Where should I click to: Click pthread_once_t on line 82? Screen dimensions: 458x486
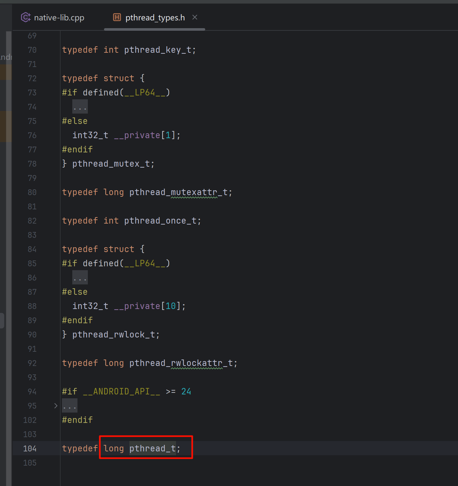coord(160,221)
